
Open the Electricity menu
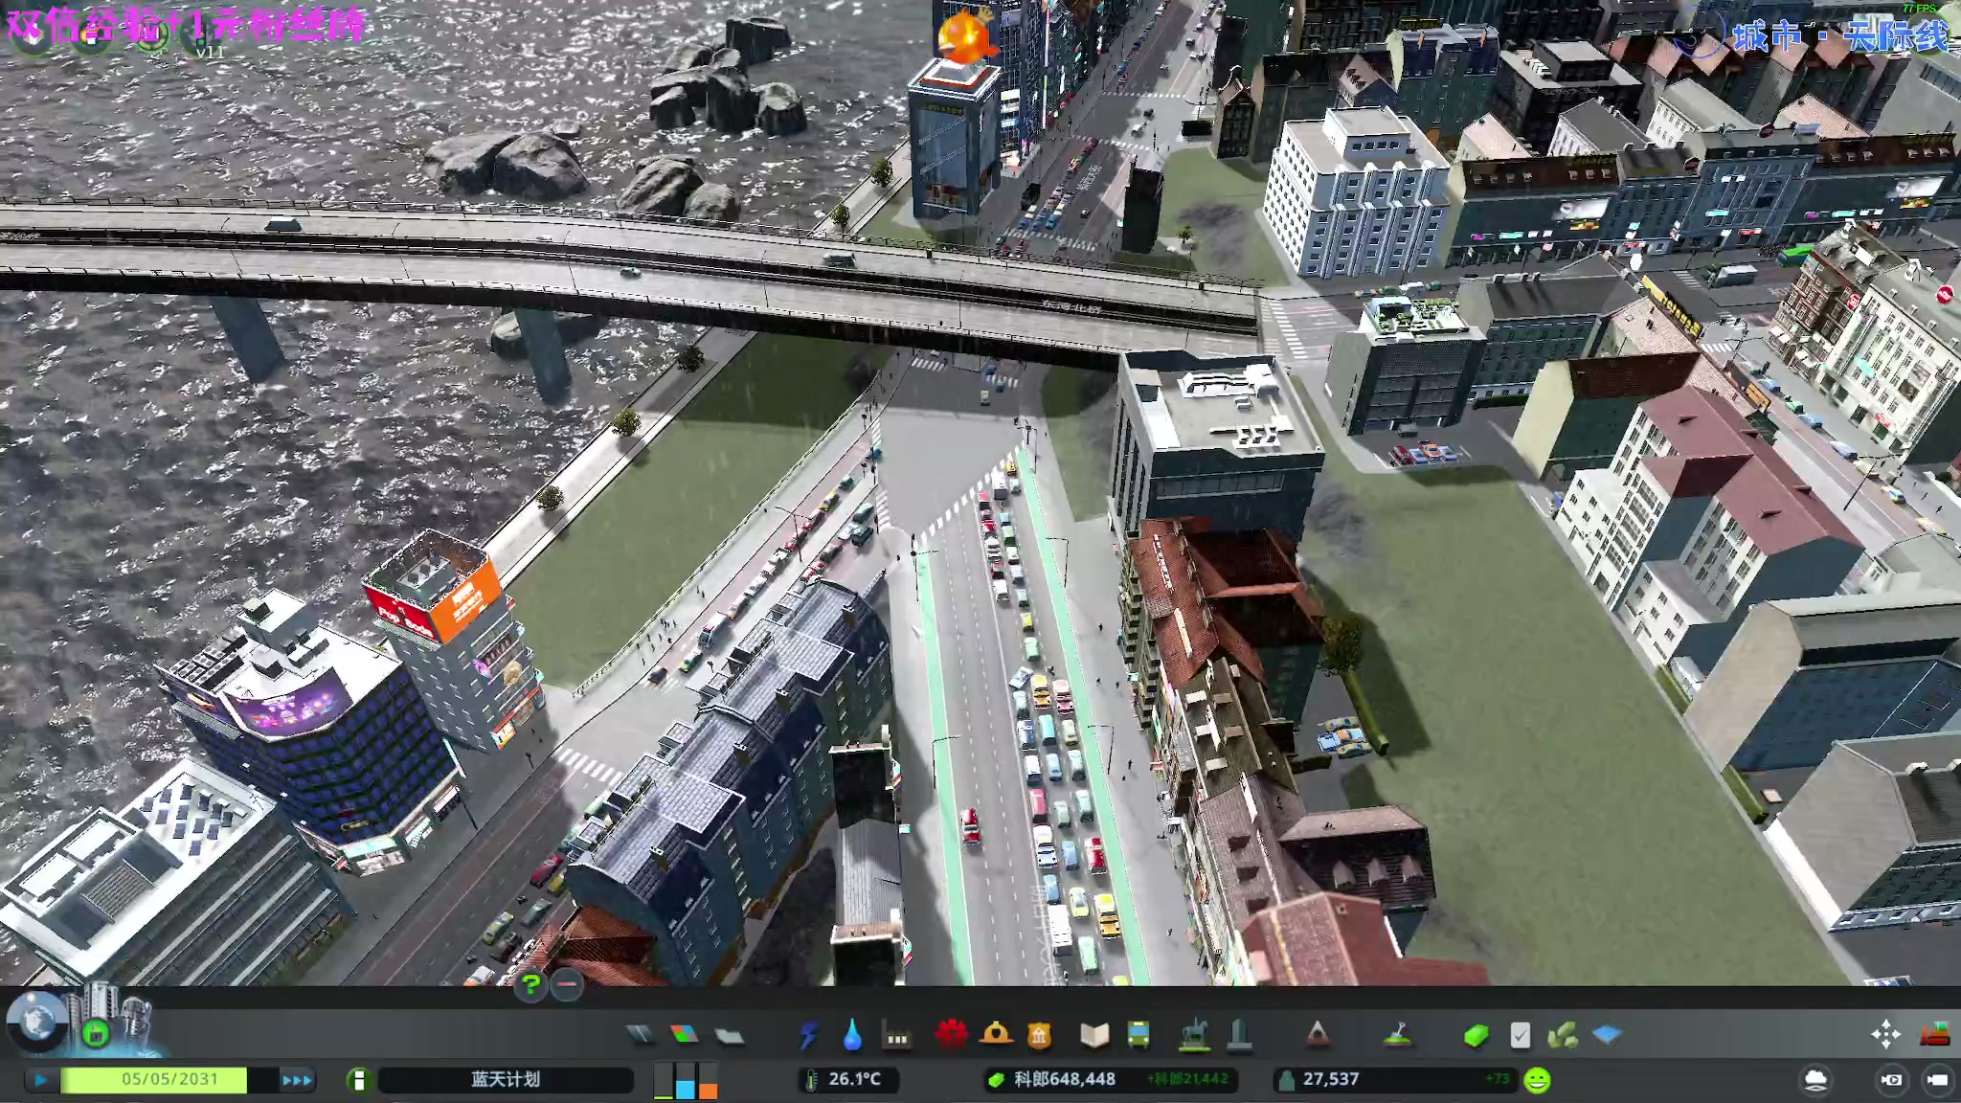(808, 1035)
